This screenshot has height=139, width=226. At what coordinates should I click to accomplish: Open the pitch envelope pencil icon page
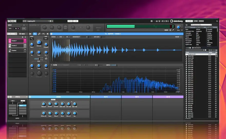[39, 34]
